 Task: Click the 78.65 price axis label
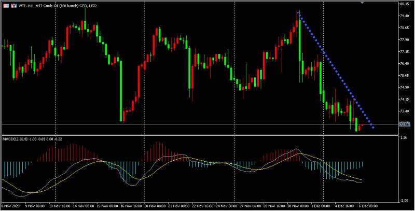pyautogui.click(x=405, y=28)
